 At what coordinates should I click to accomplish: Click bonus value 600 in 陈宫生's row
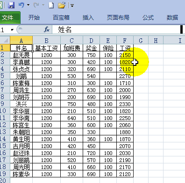[x=91, y=125]
